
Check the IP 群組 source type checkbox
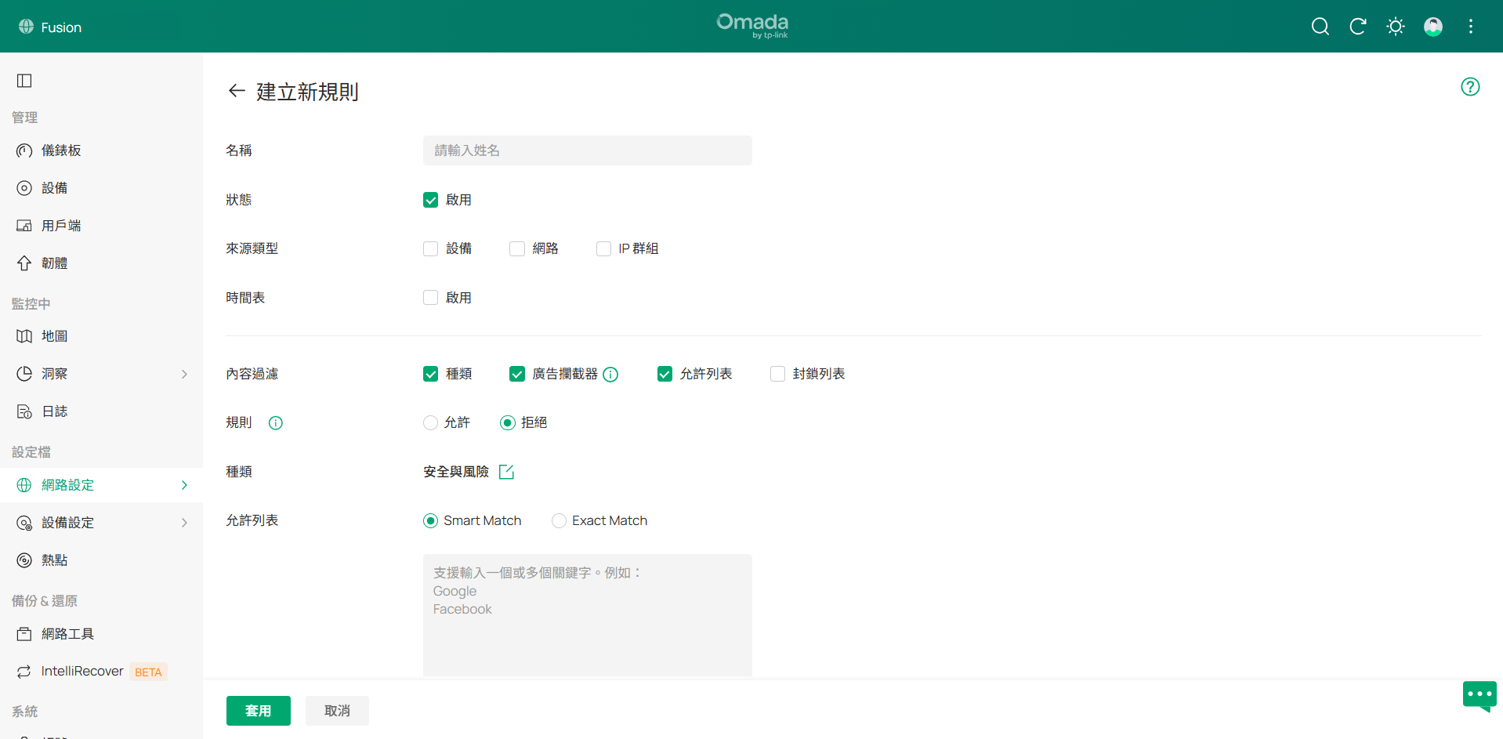603,248
